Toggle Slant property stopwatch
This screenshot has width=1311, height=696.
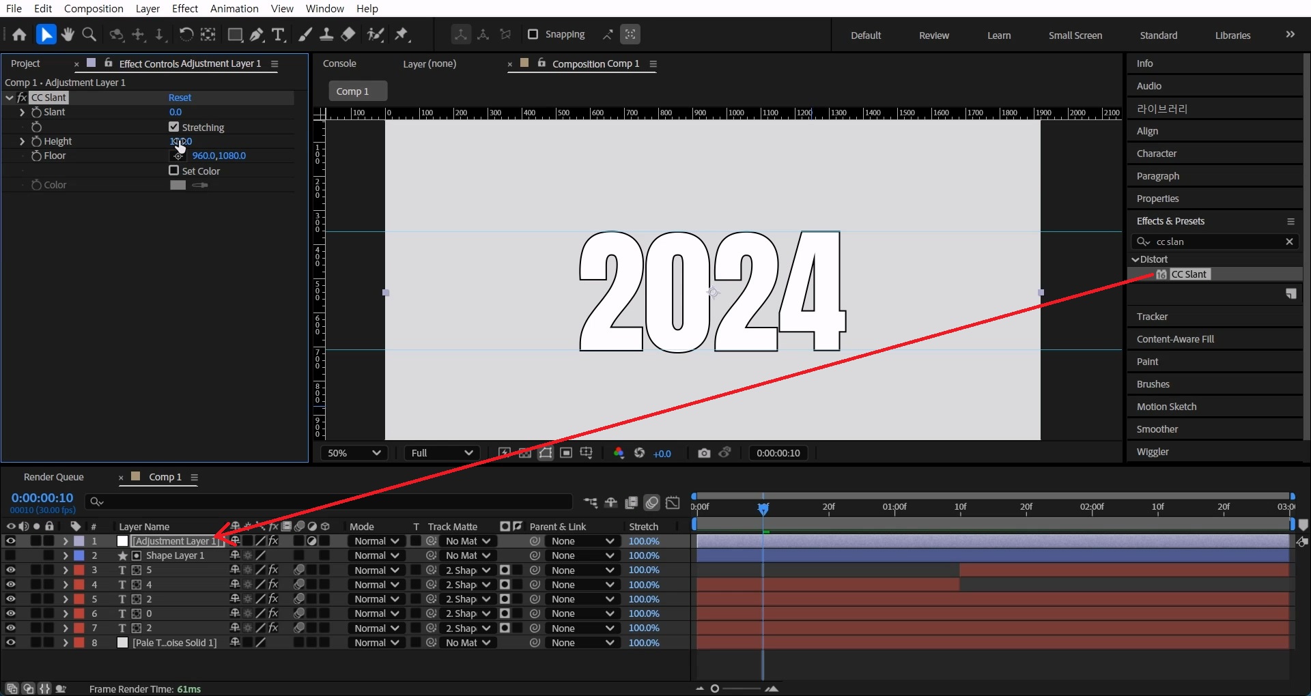37,112
